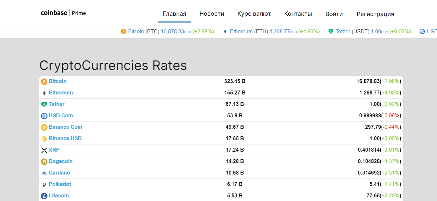Click Tether's 67.13 B market cap

point(235,104)
